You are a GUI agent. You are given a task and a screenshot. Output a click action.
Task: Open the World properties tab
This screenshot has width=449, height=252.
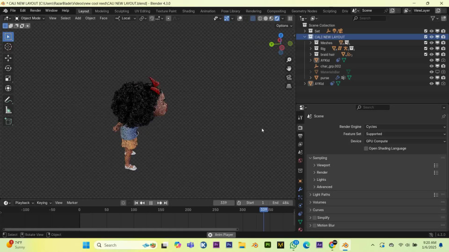point(300,161)
